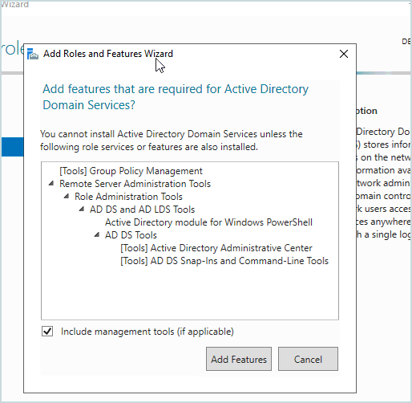
Task: Cancel the required features dialog
Action: pyautogui.click(x=308, y=359)
